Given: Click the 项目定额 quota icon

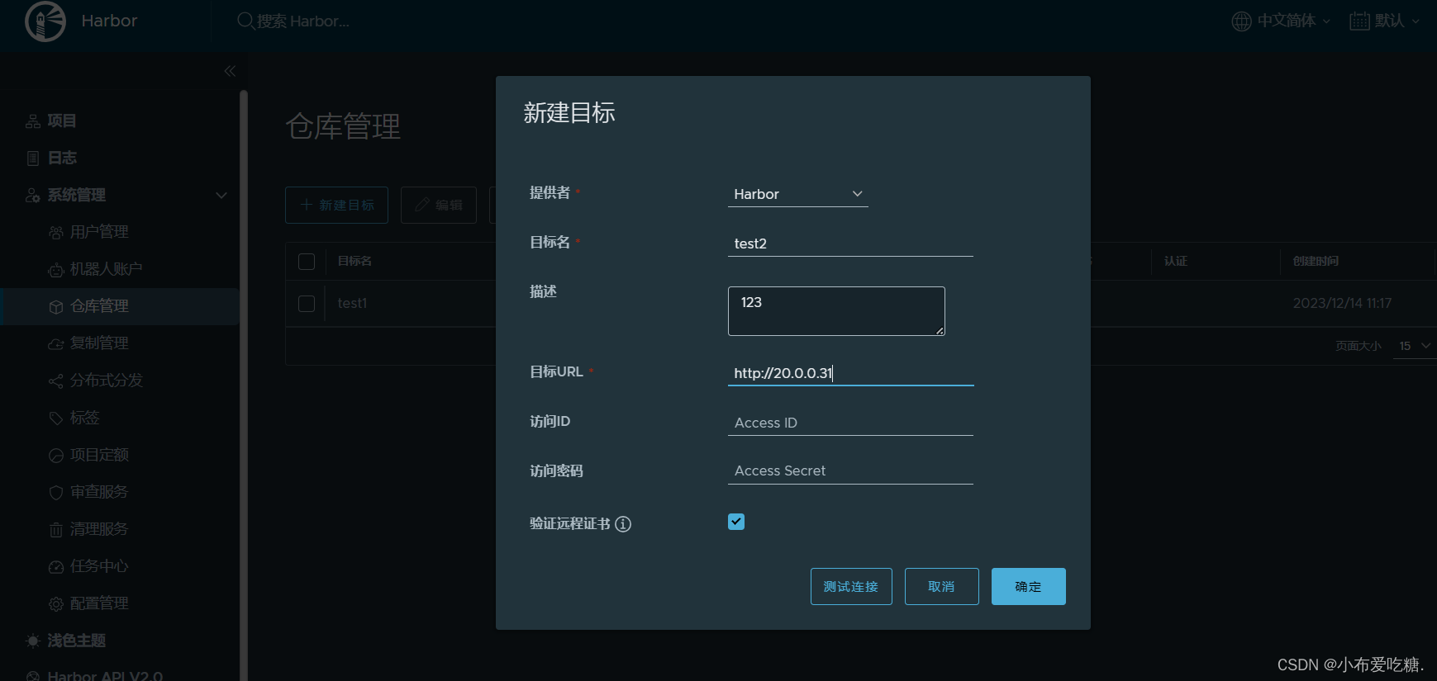Looking at the screenshot, I should tap(56, 456).
